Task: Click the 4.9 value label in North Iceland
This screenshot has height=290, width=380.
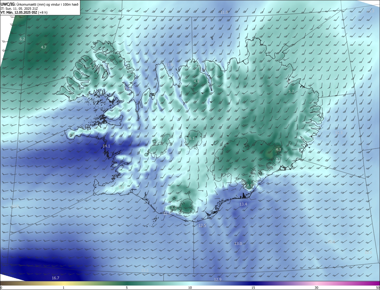Action: 196,81
